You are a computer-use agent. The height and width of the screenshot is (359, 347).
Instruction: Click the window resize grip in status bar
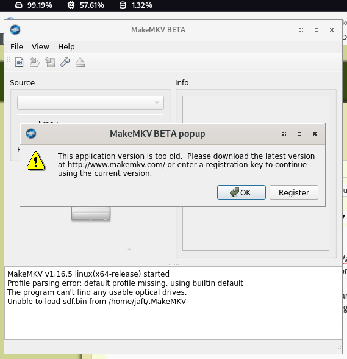(338, 349)
